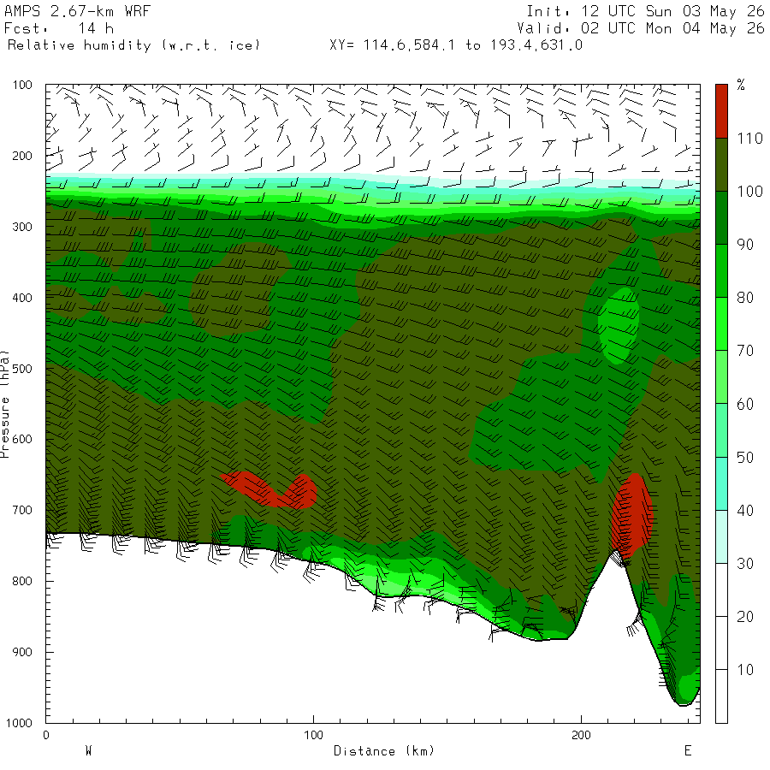Click the Distance (km) axis title
This screenshot has height=770, width=770.
pos(384,751)
